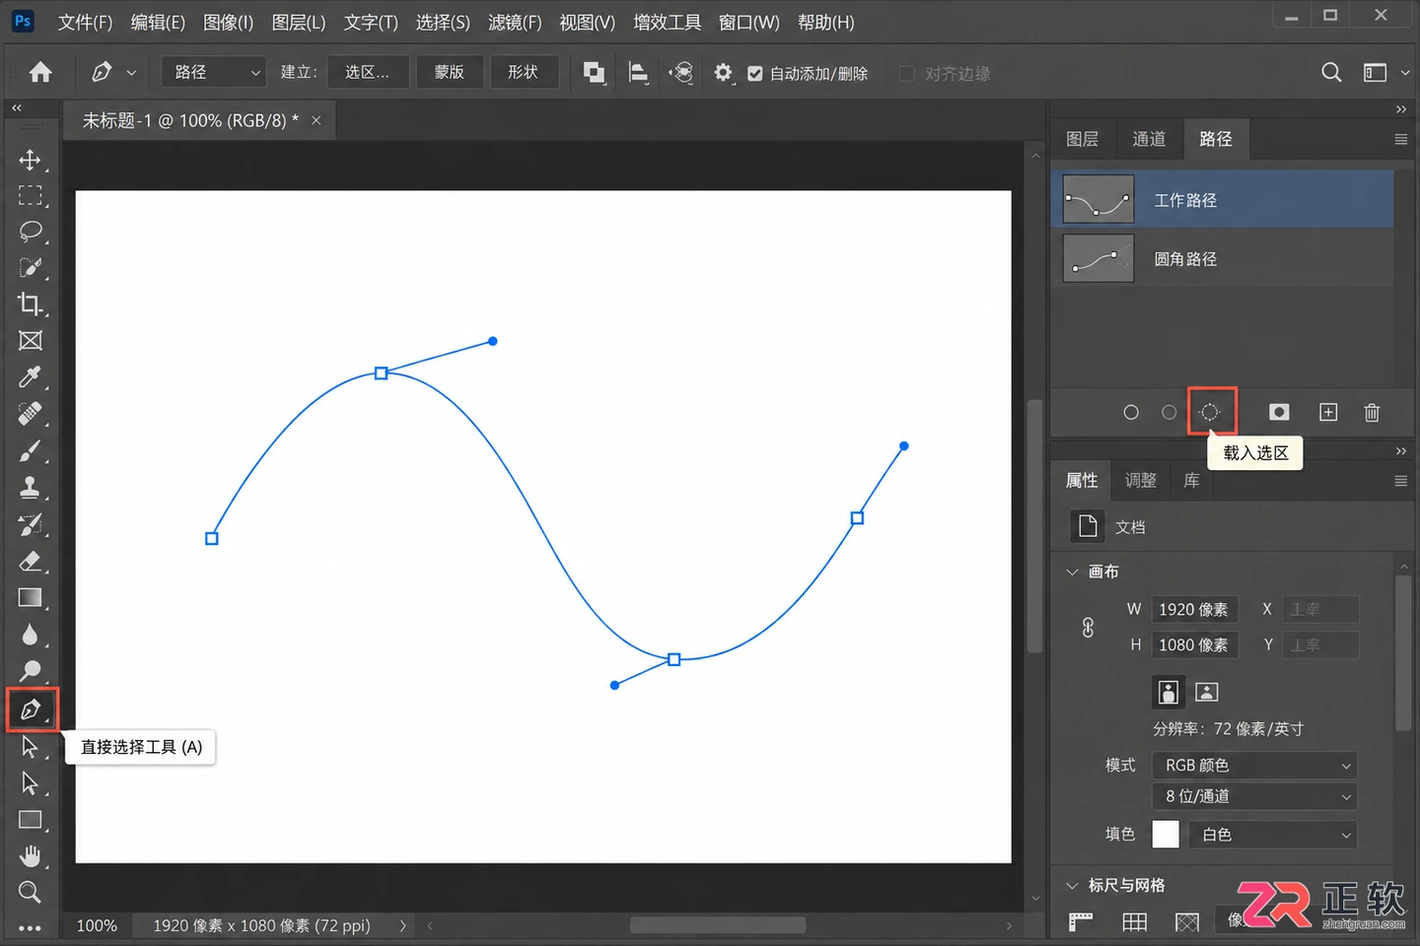Click the Home icon in the options bar
1420x946 pixels.
[40, 72]
